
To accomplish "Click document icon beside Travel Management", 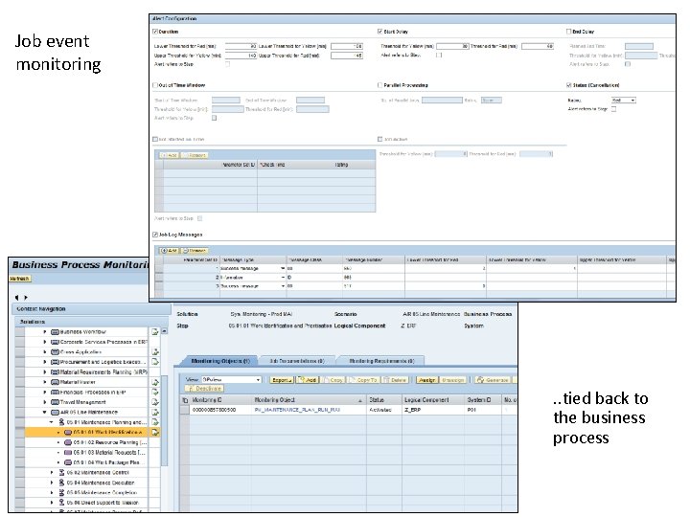I will point(155,402).
